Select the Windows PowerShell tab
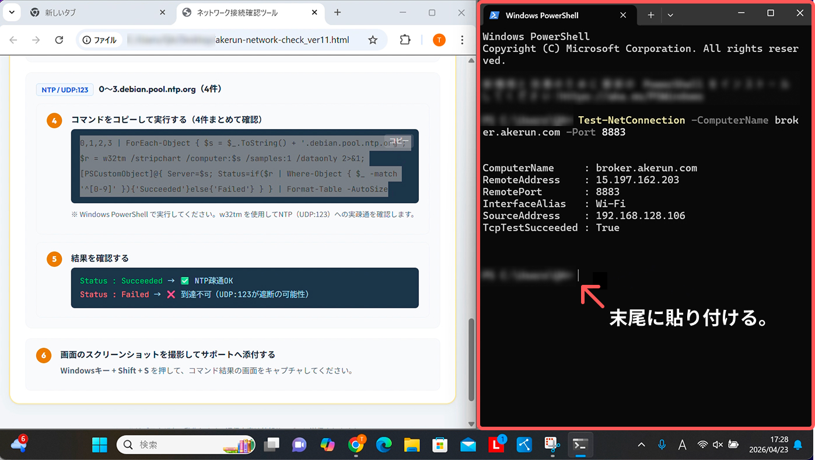Image resolution: width=815 pixels, height=460 pixels. (558, 15)
